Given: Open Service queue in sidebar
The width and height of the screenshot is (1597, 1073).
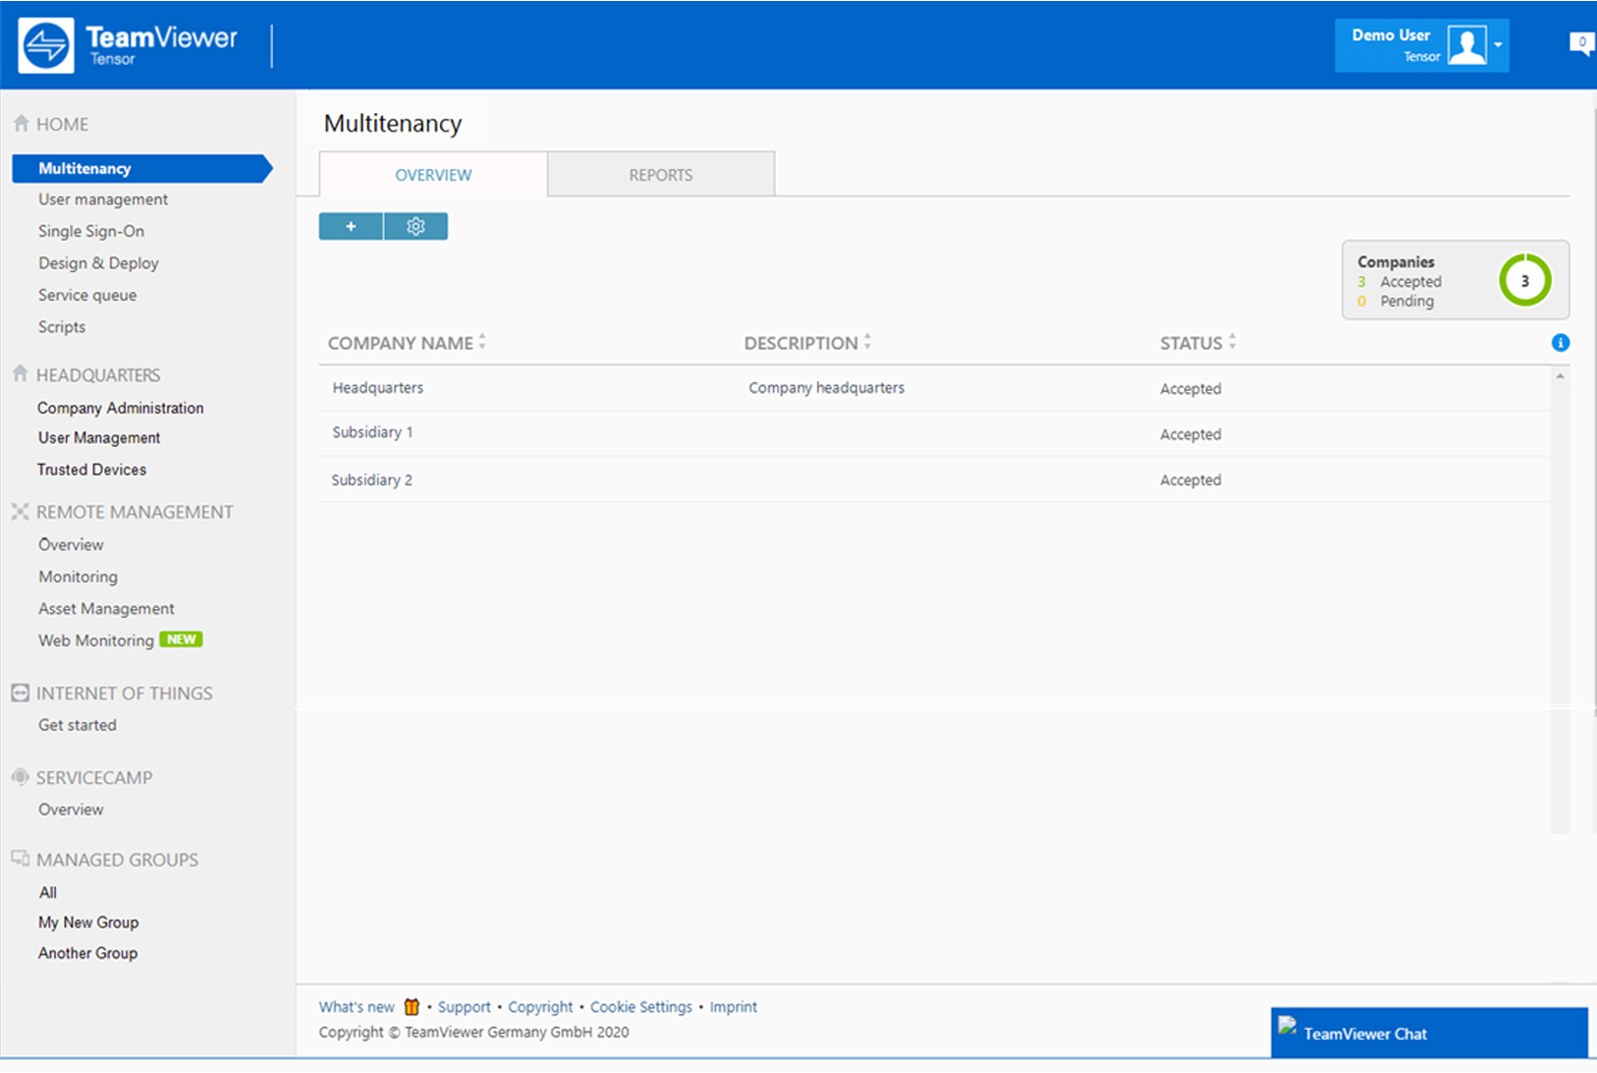Looking at the screenshot, I should tap(87, 295).
